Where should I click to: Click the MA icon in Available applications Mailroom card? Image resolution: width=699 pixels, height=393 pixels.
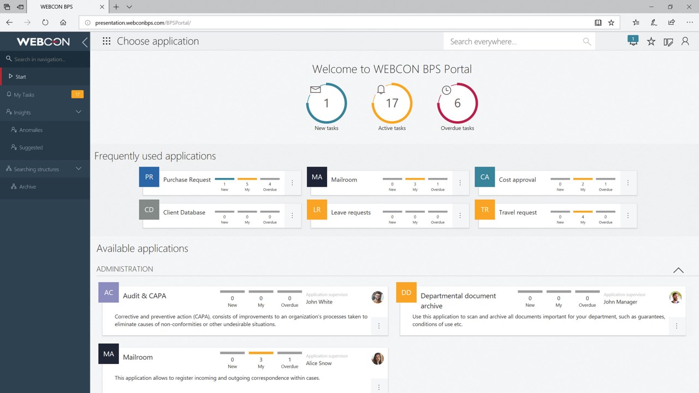[109, 354]
